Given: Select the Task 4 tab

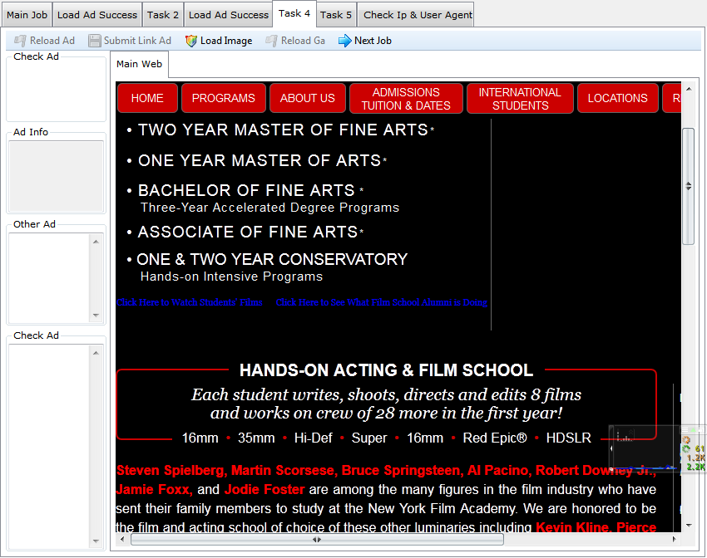Looking at the screenshot, I should 294,13.
